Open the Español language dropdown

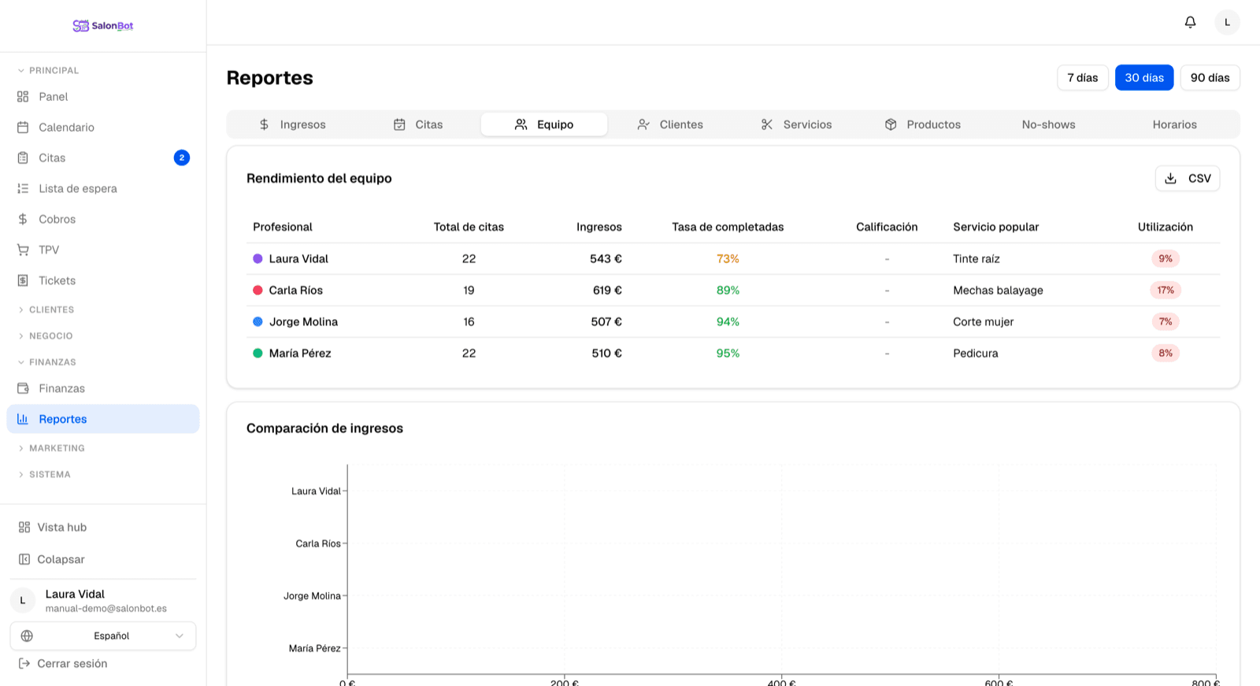click(103, 636)
